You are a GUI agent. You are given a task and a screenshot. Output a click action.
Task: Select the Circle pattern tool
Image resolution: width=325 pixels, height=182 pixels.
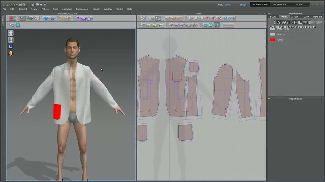coord(202,18)
